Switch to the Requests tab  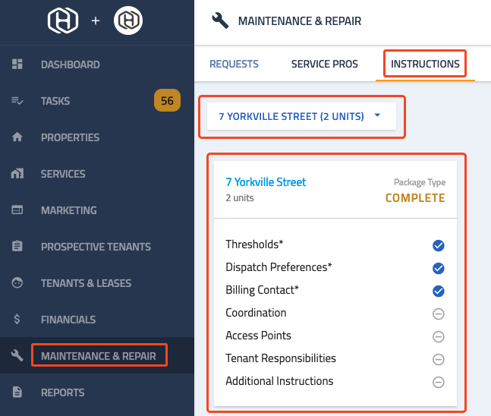(x=234, y=64)
